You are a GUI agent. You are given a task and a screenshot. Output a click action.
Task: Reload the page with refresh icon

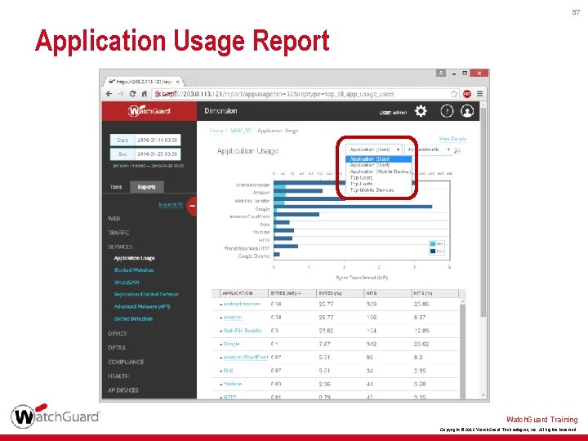click(132, 94)
